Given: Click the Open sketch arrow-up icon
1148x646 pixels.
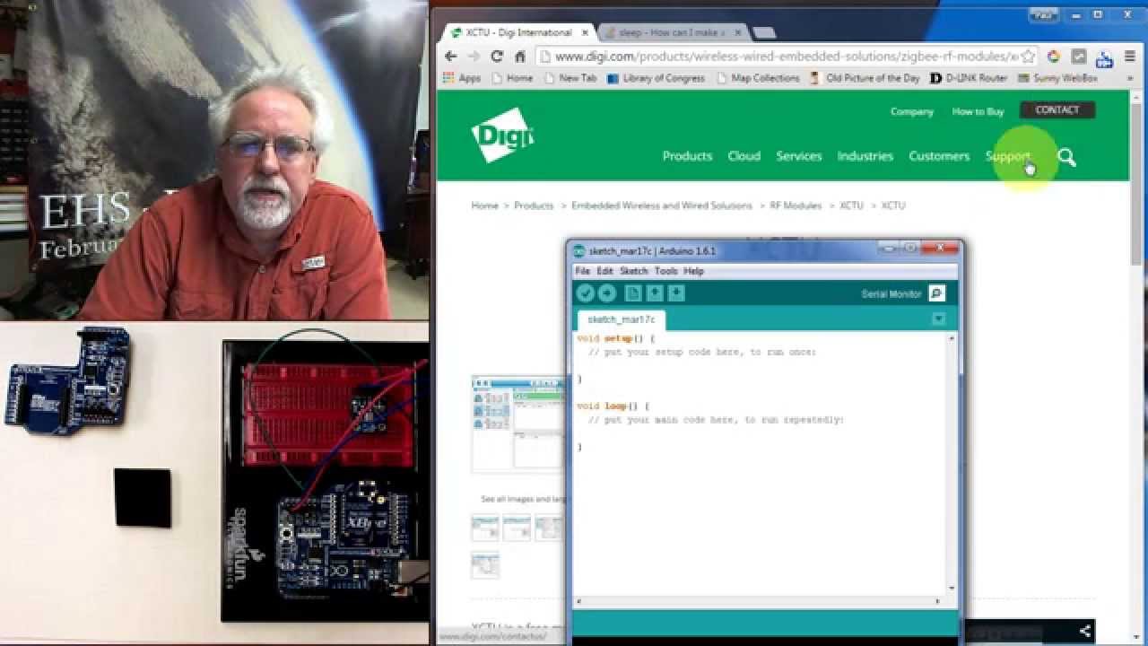Looking at the screenshot, I should tap(655, 293).
